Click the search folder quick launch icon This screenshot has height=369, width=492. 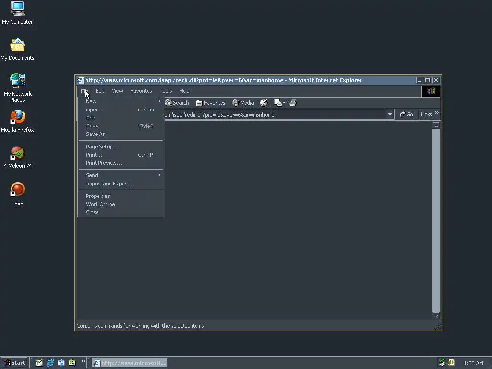[x=72, y=363]
